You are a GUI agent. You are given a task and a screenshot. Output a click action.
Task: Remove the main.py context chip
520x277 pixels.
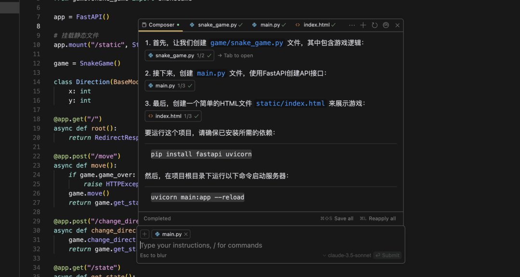186,234
